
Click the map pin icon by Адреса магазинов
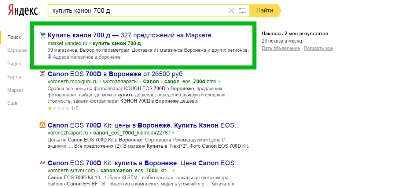click(50, 57)
